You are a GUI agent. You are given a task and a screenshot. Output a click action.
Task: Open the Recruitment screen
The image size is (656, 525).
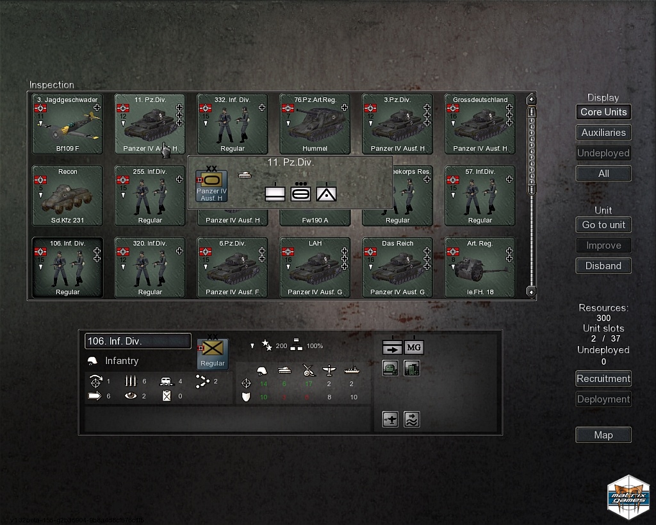(603, 379)
